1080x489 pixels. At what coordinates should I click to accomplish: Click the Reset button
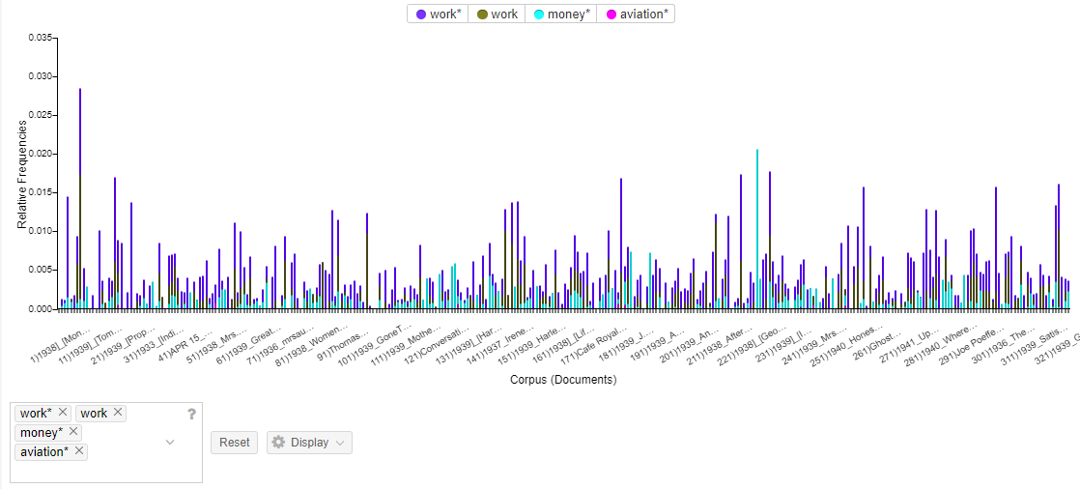click(x=234, y=443)
